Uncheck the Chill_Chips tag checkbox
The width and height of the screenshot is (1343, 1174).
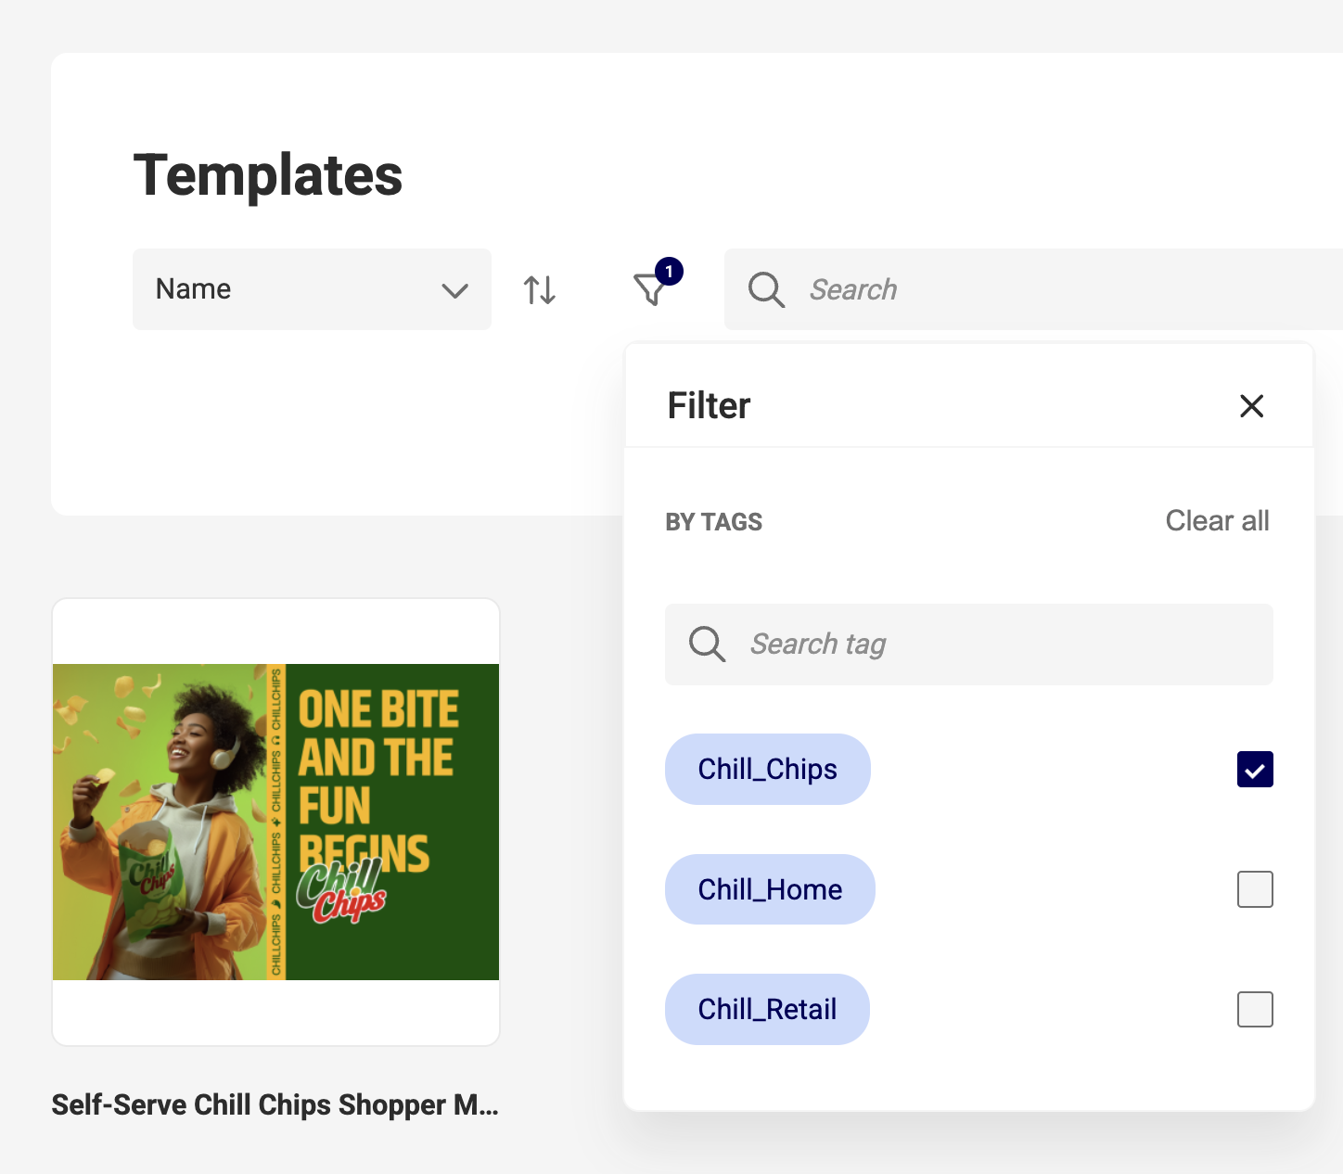coord(1255,769)
